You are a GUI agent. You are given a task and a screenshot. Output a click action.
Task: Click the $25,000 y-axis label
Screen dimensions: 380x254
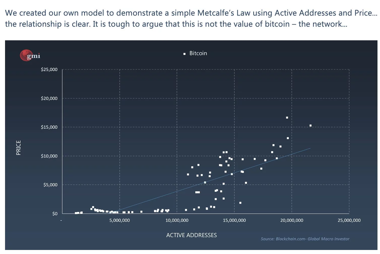click(49, 70)
